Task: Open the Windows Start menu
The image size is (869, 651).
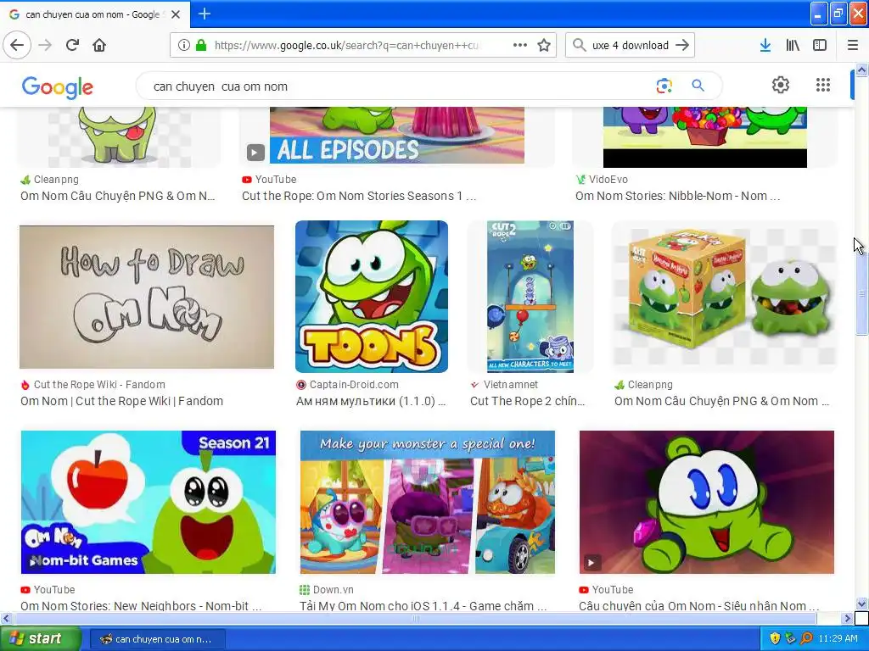Action: (x=40, y=638)
